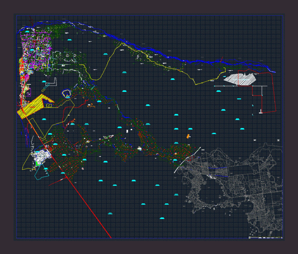The width and height of the screenshot is (298, 254).
Task: Click the cyan polygon outline below white town
Action: click(x=42, y=172)
